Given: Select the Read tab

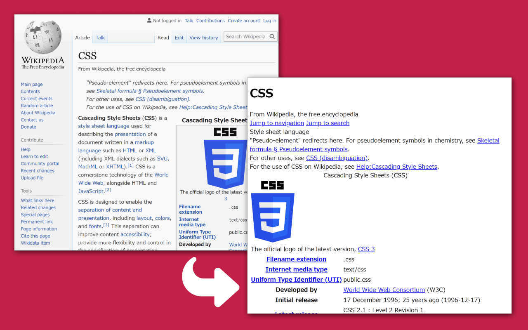Looking at the screenshot, I should 163,37.
